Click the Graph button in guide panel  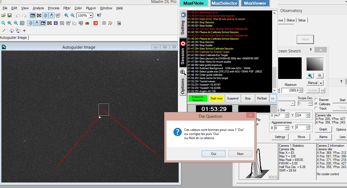click(323, 130)
